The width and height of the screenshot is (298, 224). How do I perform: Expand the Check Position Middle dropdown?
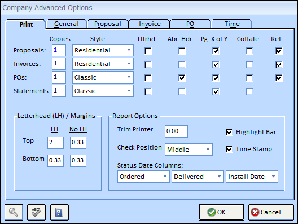189,150
